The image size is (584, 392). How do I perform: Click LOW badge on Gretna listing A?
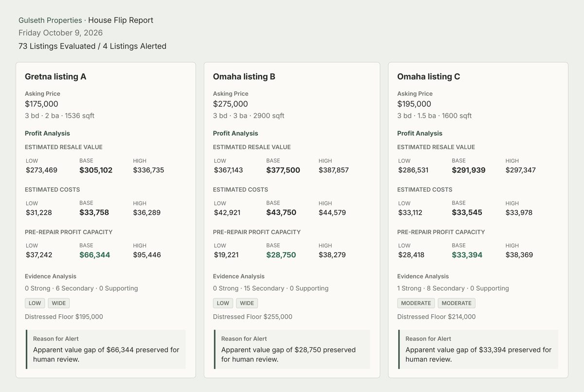[x=35, y=303]
